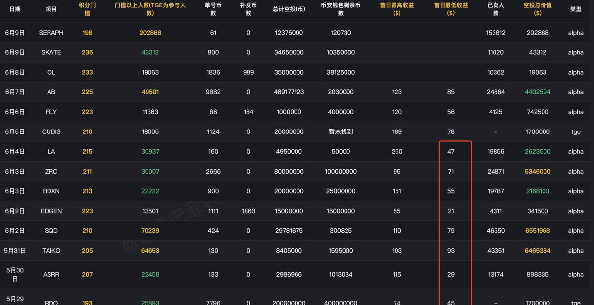Select EDGEN's reissued coin amount "1860"
The image size is (594, 305).
[248, 211]
